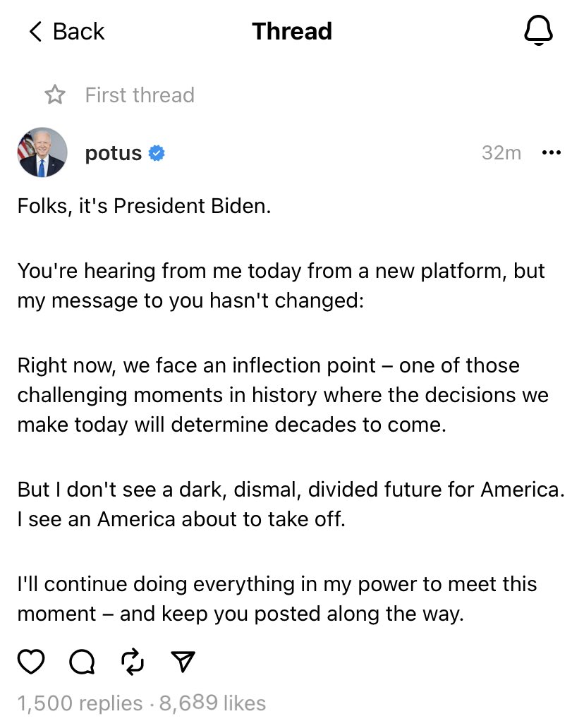Image resolution: width=584 pixels, height=728 pixels.
Task: Click the star icon beside First thread
Action: pyautogui.click(x=54, y=95)
